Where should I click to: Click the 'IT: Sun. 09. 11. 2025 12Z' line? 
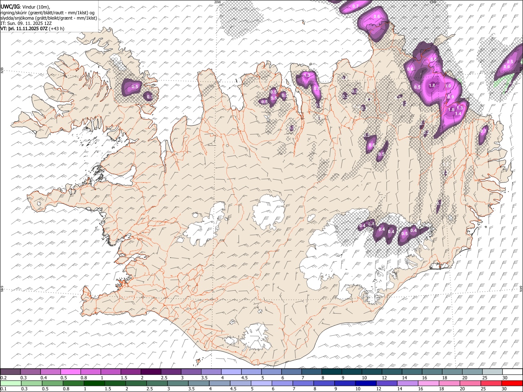tap(26, 23)
